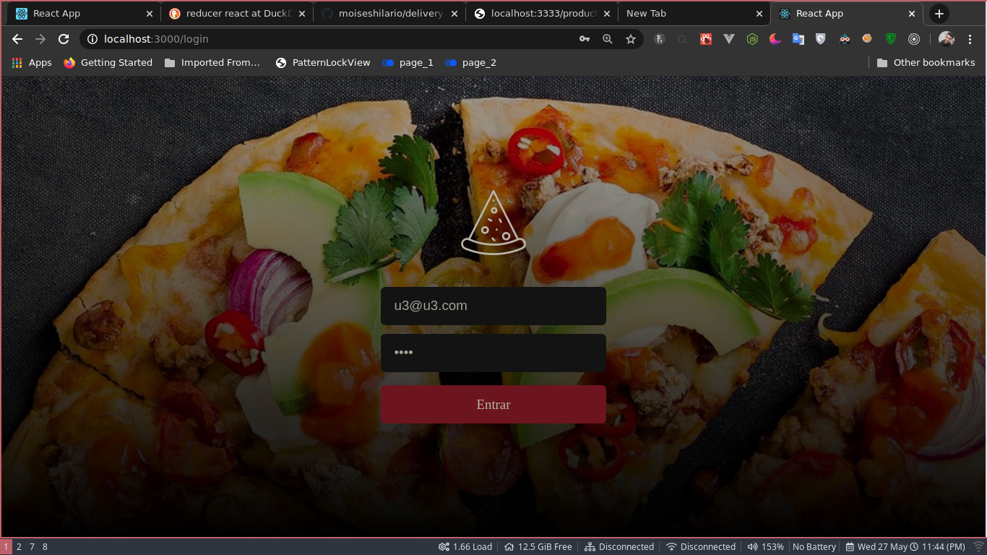The width and height of the screenshot is (987, 555).
Task: Expand the Other bookmarks folder
Action: (x=926, y=63)
